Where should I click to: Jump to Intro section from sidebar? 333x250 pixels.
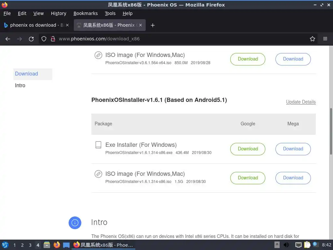(x=20, y=86)
